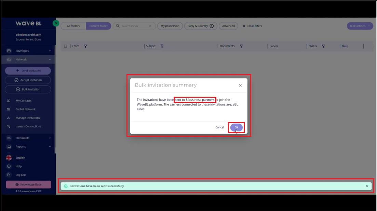Click the Help info icon
Screen dimensions: 377x211
(9, 166)
